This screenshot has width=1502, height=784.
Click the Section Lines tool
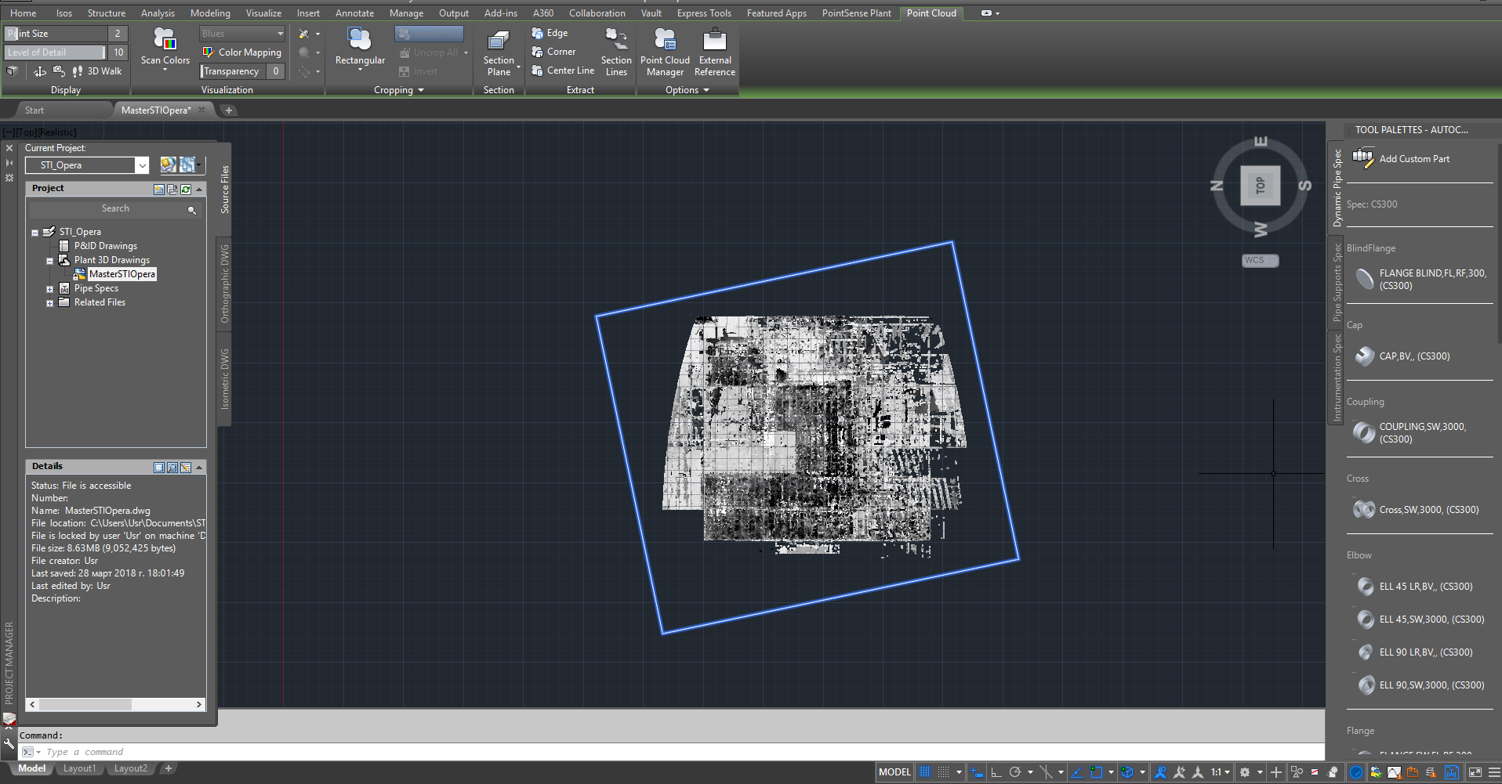point(616,52)
